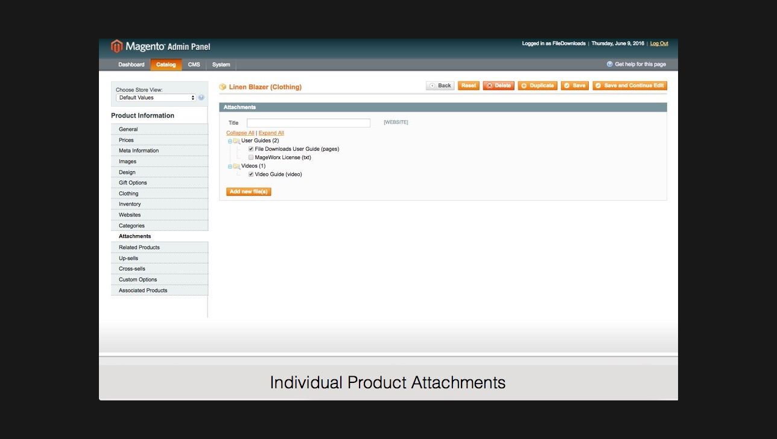777x439 pixels.
Task: Select the Delete button's circular X icon
Action: pos(489,85)
